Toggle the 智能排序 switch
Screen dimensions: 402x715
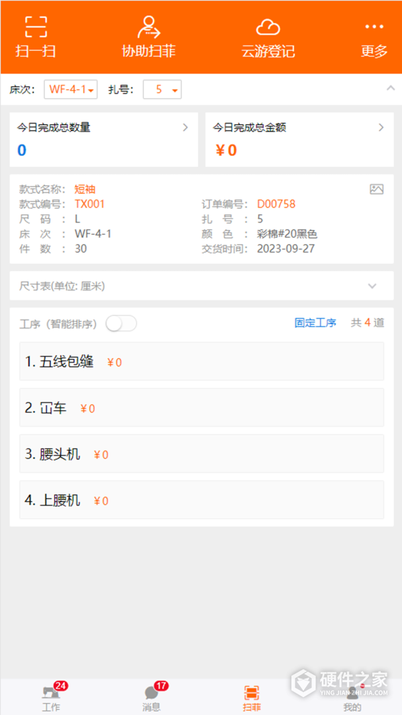(x=121, y=323)
